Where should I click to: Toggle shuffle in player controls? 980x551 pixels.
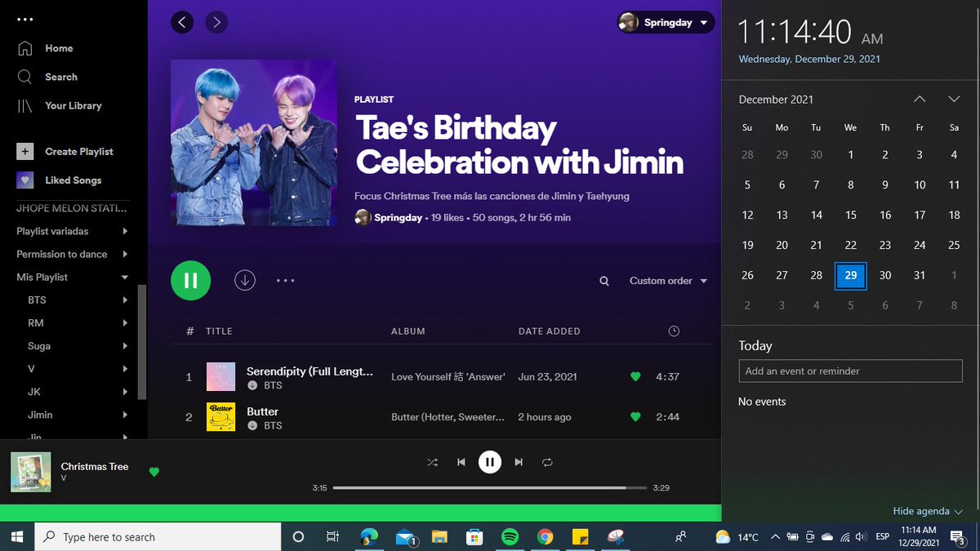point(432,462)
